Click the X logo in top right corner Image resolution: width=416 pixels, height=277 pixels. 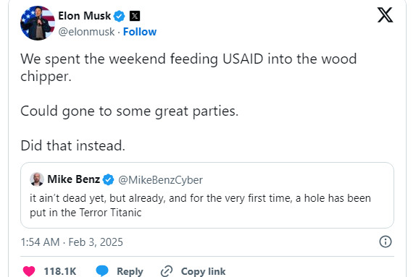click(386, 15)
